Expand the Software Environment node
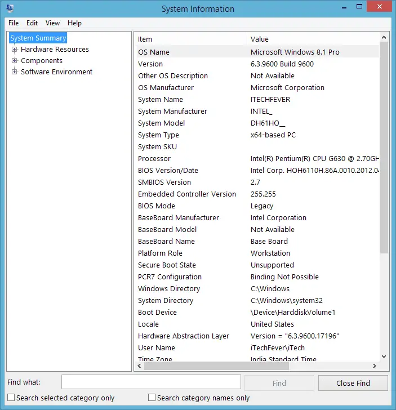This screenshot has height=410, width=396. tap(15, 72)
